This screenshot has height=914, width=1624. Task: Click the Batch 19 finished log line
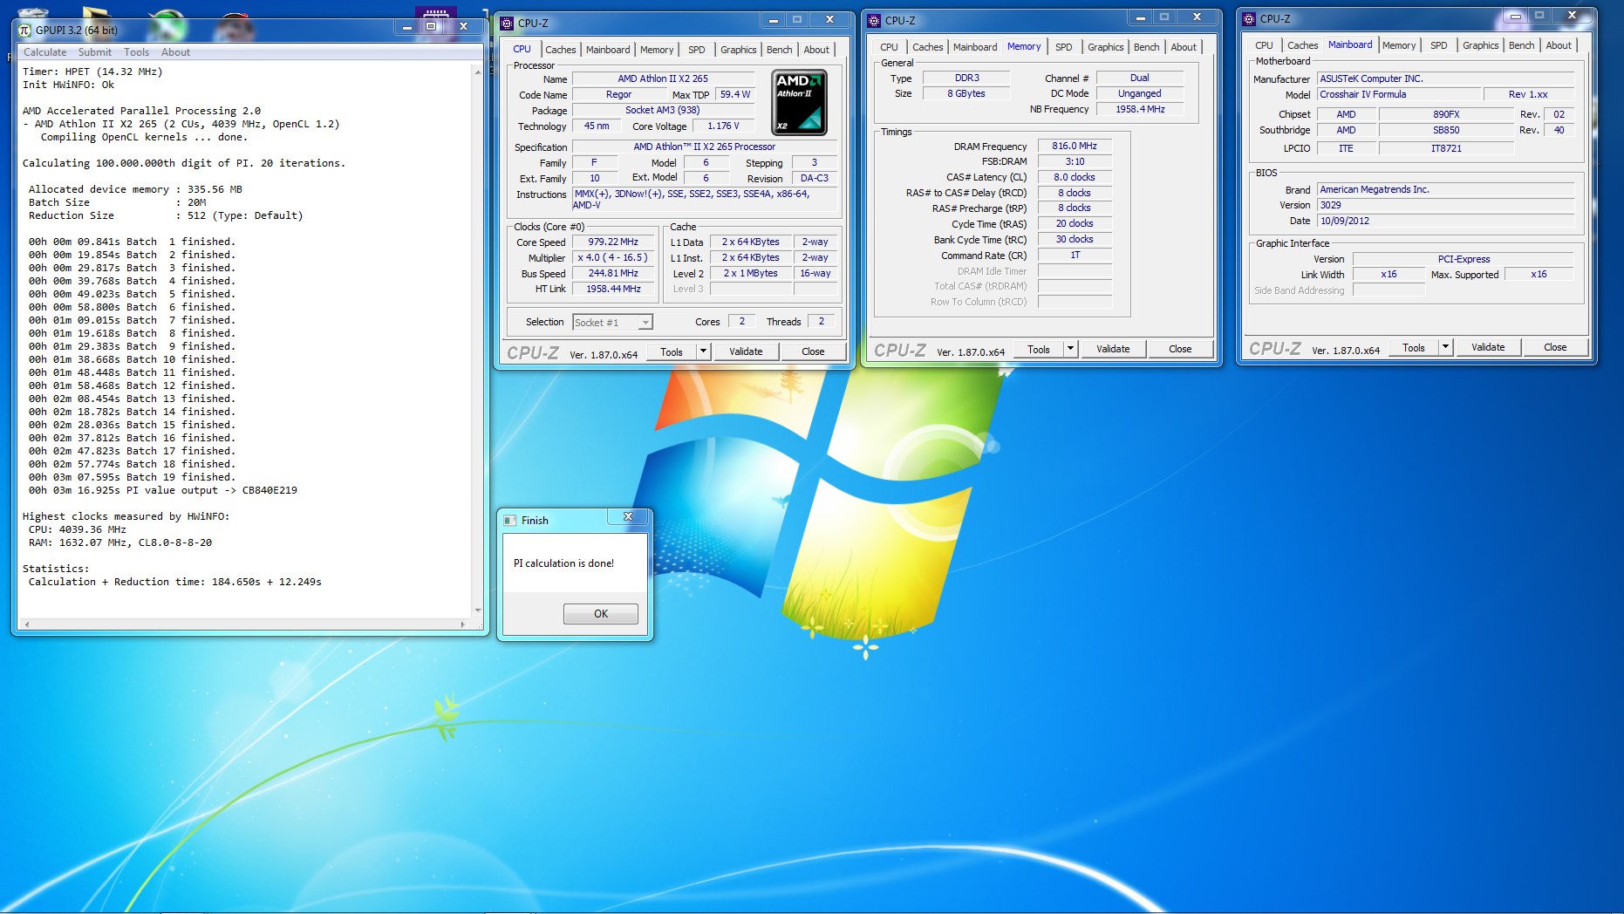pyautogui.click(x=132, y=477)
